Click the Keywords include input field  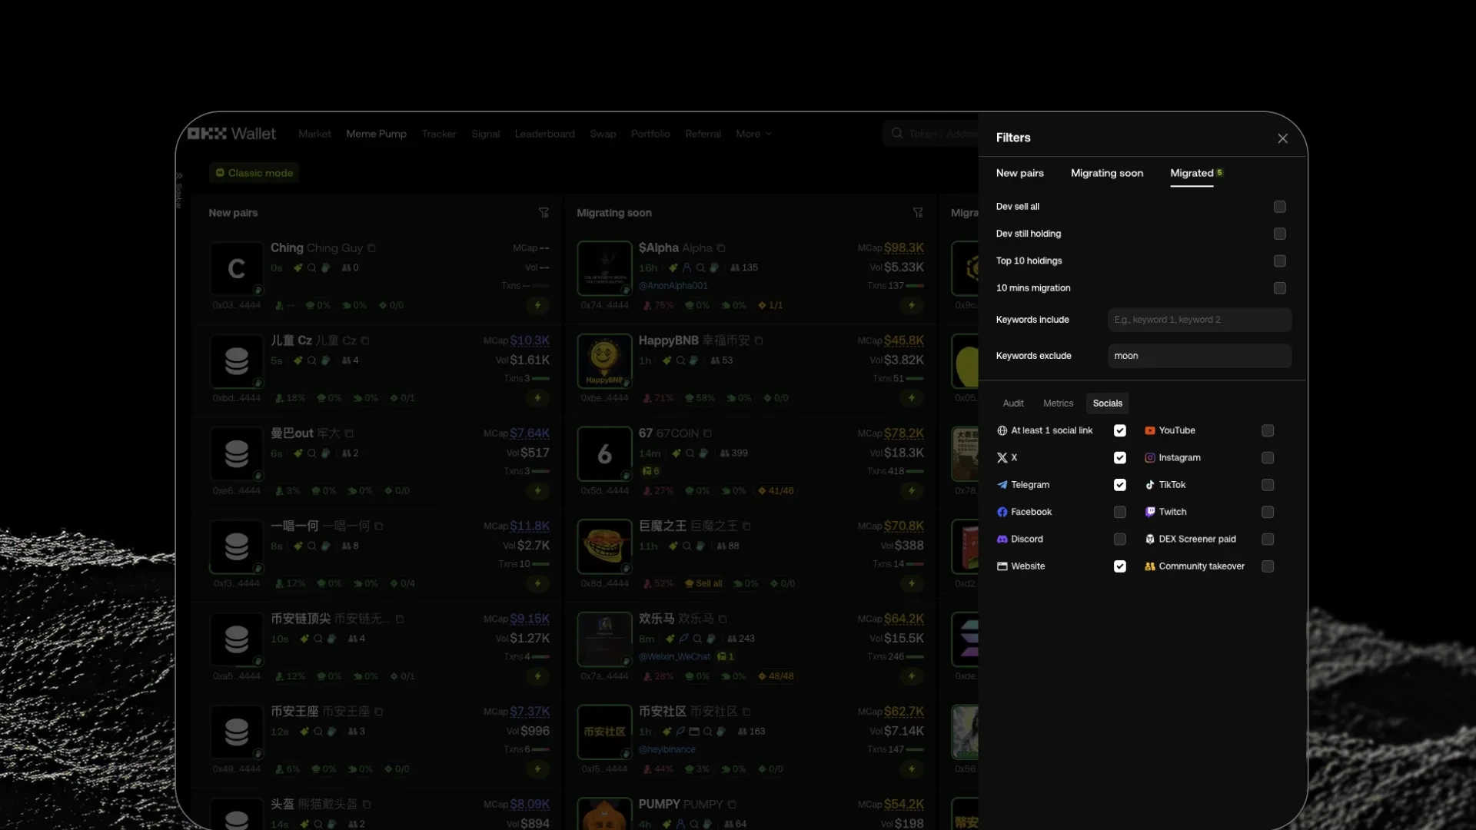click(x=1198, y=320)
